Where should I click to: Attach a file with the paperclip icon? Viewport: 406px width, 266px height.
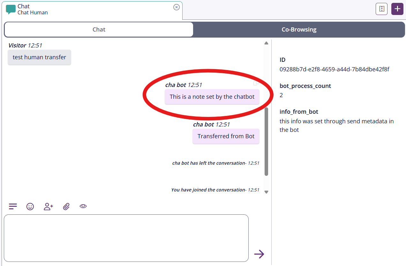click(66, 206)
